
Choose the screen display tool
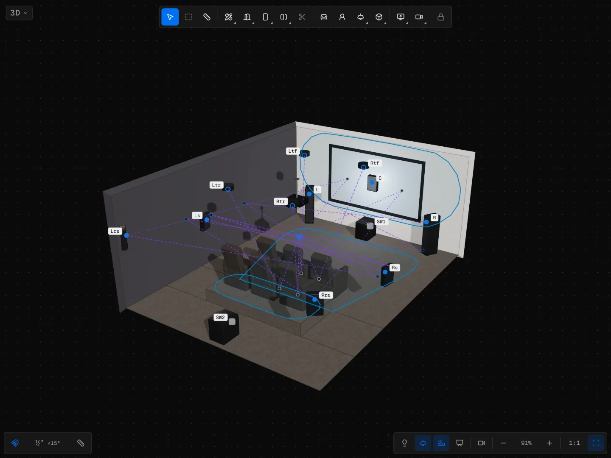401,17
